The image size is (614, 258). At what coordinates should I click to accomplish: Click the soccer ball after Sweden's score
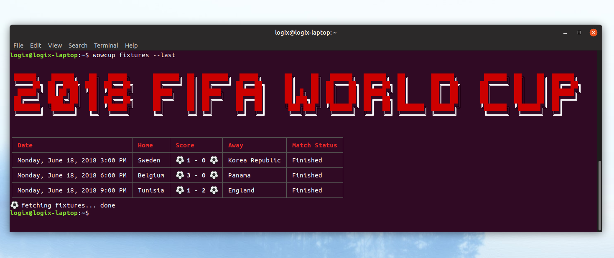(x=214, y=160)
